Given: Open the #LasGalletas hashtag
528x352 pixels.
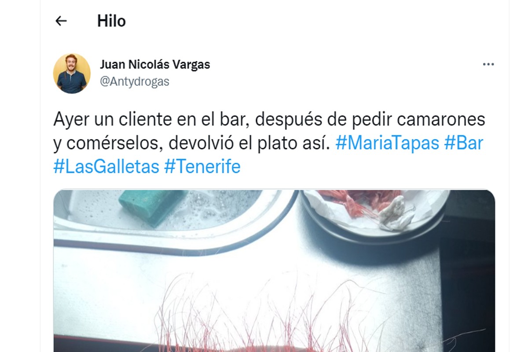Looking at the screenshot, I should coord(106,167).
